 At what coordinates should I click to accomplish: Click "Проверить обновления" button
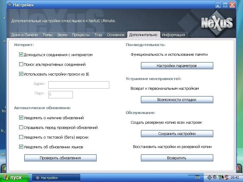[60, 158]
